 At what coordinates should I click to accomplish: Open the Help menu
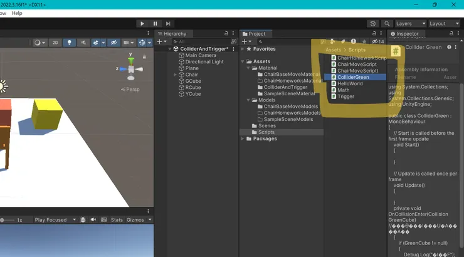(17, 13)
